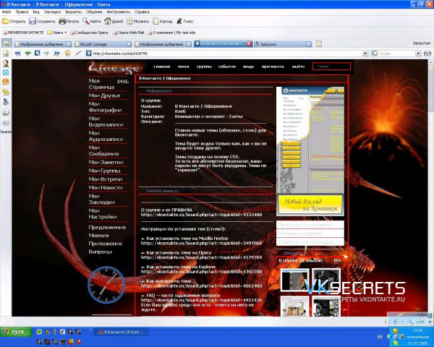Image resolution: width=434 pixels, height=347 pixels.
Task: Select the В Контакте taskbar window button
Action: click(x=122, y=332)
